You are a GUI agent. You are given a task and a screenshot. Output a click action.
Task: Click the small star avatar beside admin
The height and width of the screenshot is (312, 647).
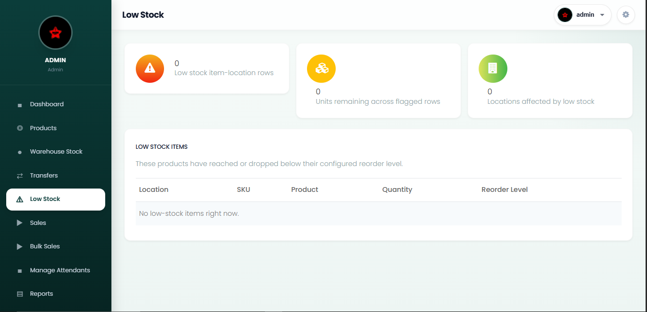click(x=565, y=15)
